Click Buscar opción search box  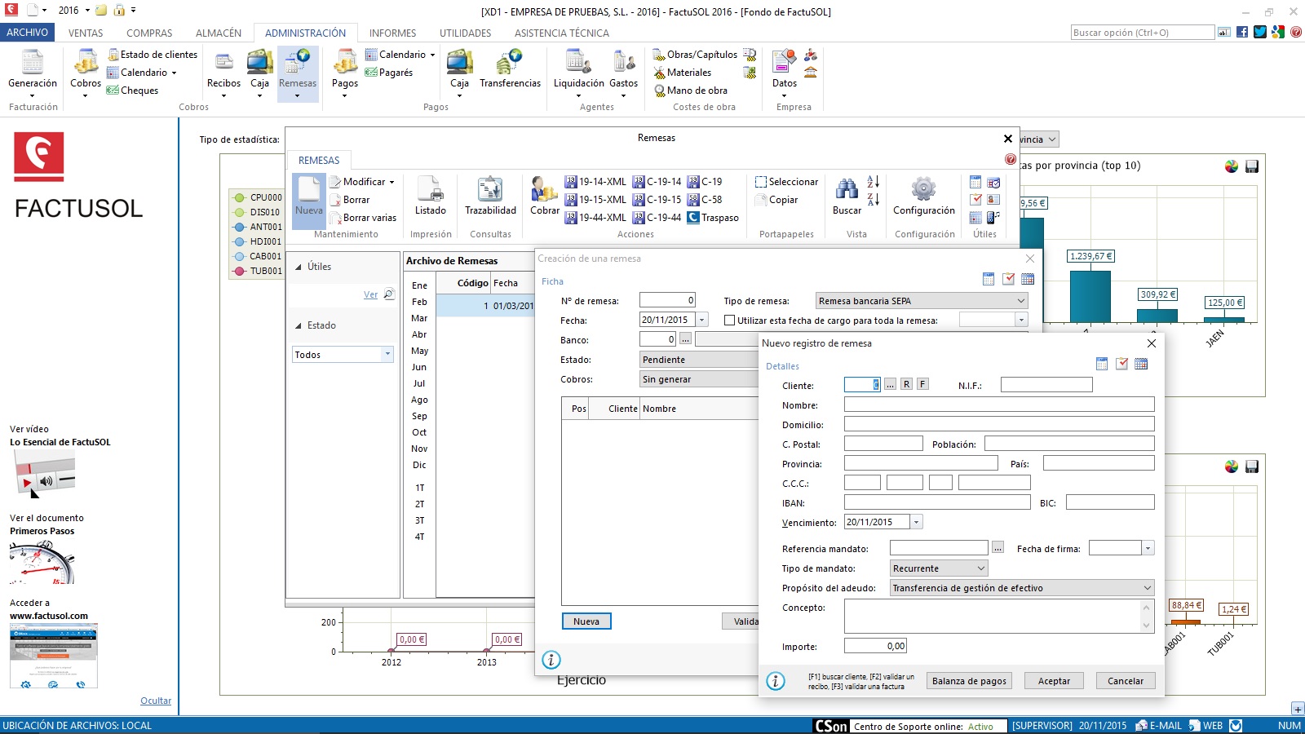[1143, 33]
